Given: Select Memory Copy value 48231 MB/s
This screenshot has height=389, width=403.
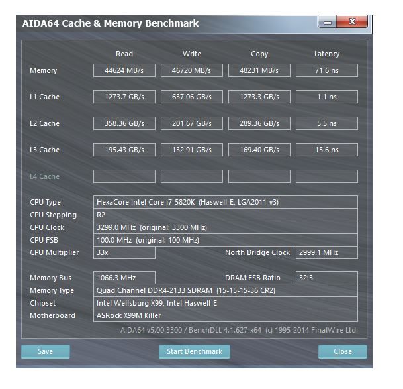Looking at the screenshot, I should [259, 70].
